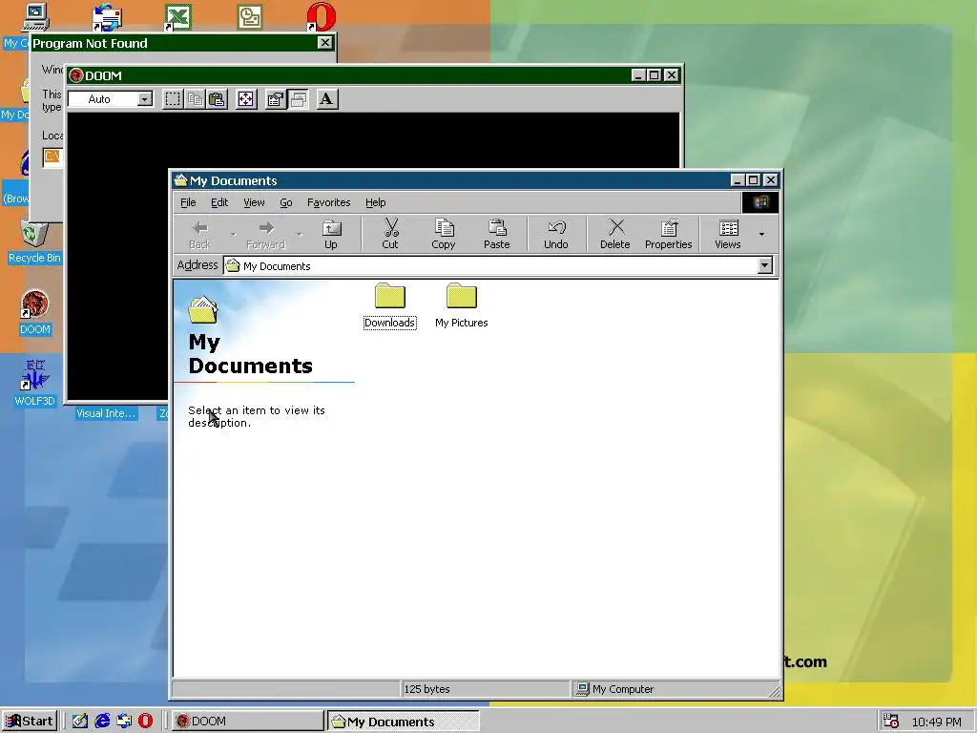Select the My Pictures folder
Screen dimensions: 977x733
[461, 305]
